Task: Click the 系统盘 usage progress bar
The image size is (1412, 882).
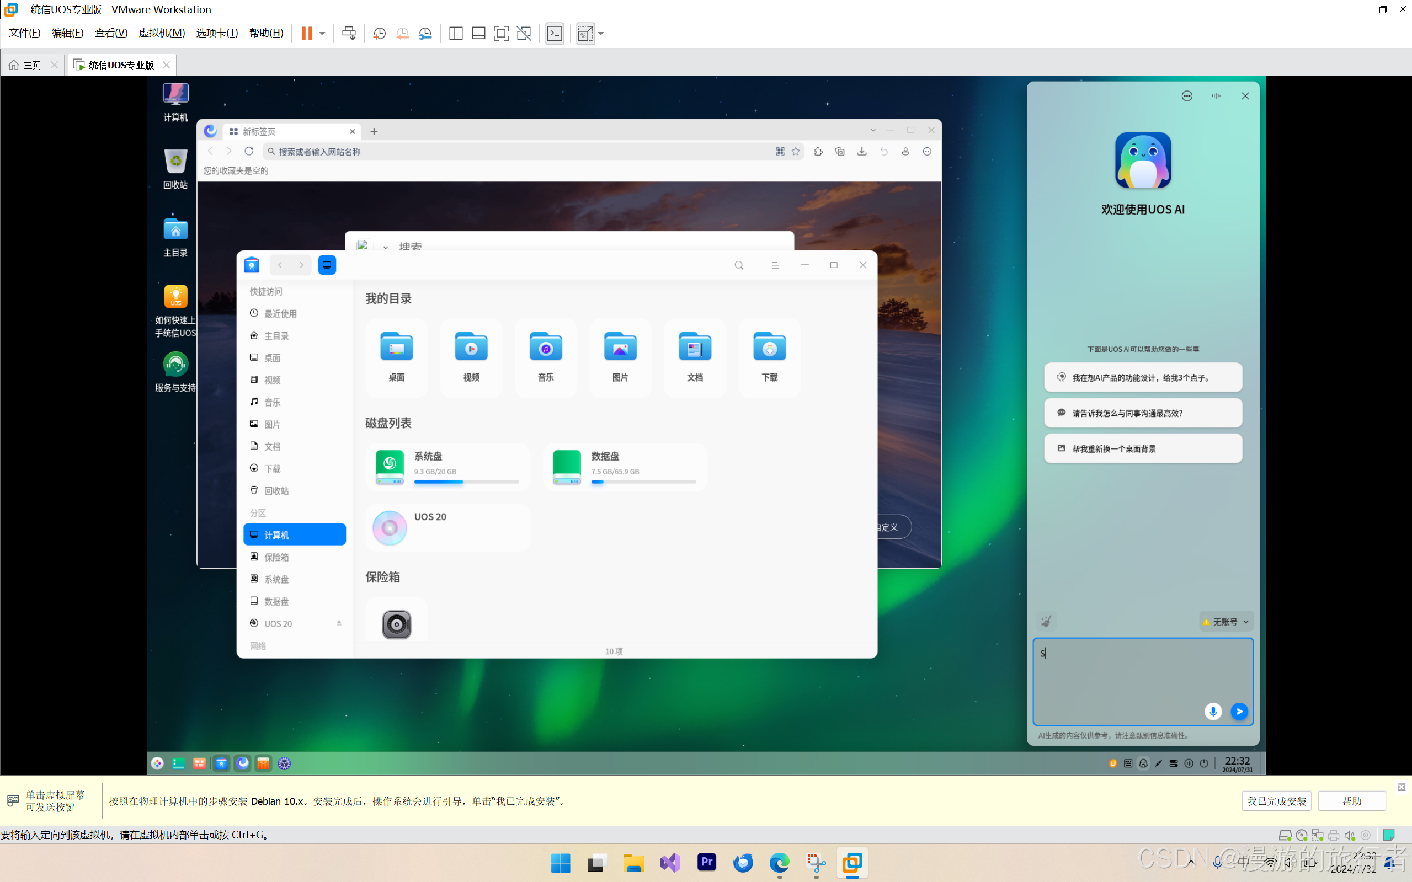Action: coord(467,482)
